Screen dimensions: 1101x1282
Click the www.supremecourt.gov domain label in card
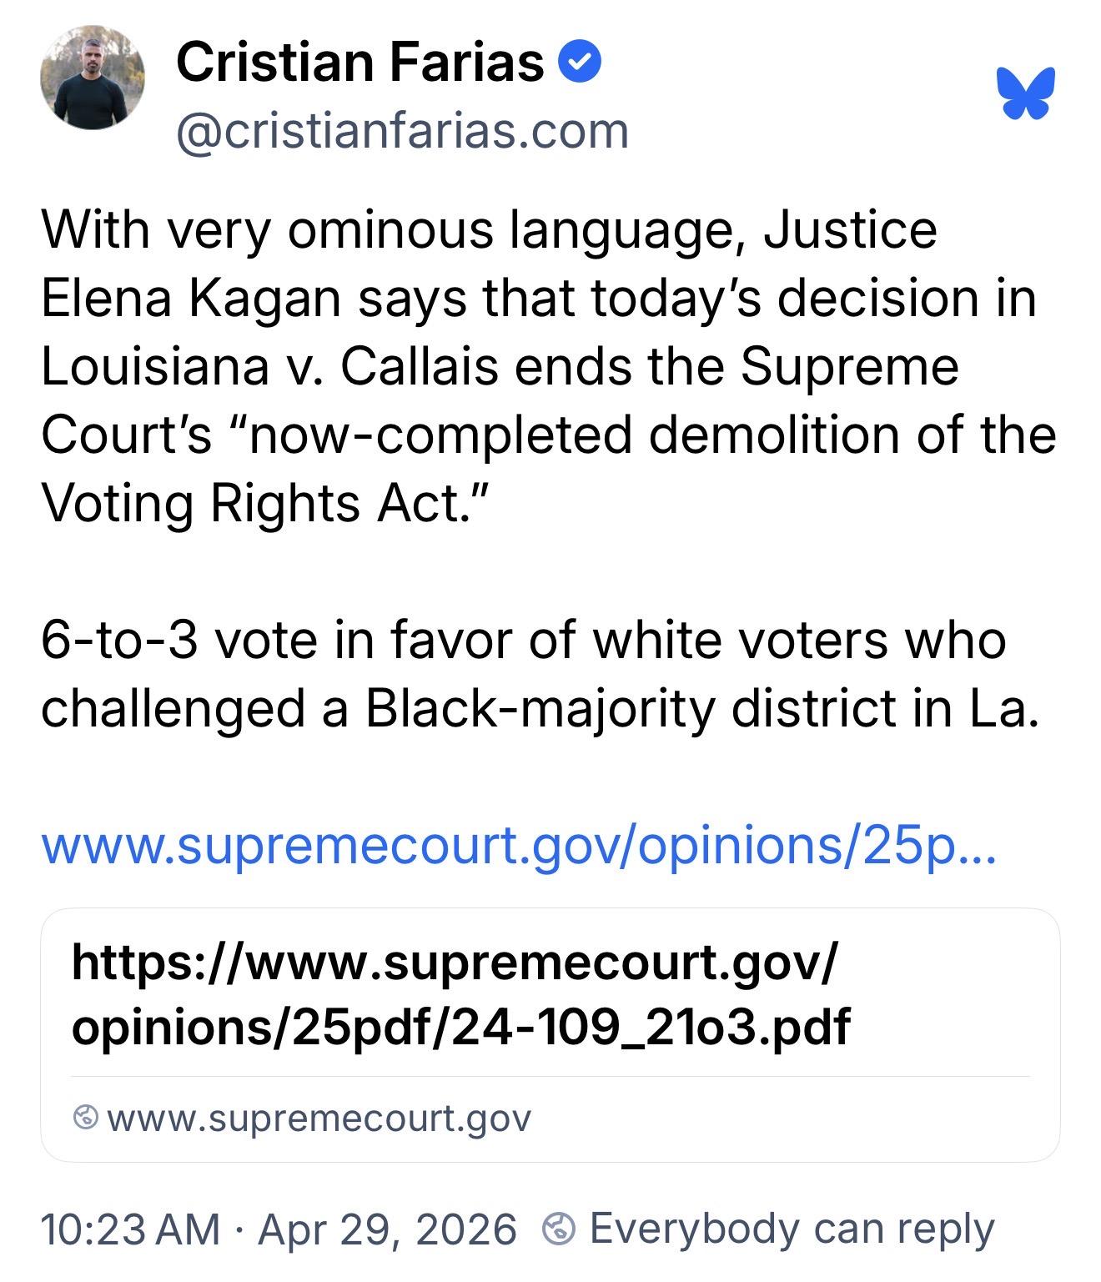point(319,1118)
